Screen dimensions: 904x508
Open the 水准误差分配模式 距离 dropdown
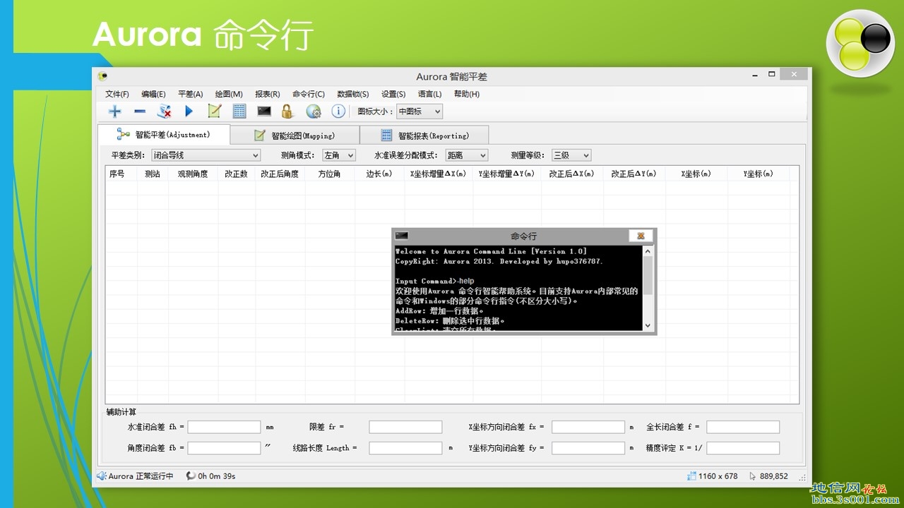tap(466, 155)
